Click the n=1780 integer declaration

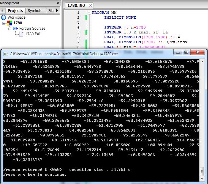pos(125,27)
